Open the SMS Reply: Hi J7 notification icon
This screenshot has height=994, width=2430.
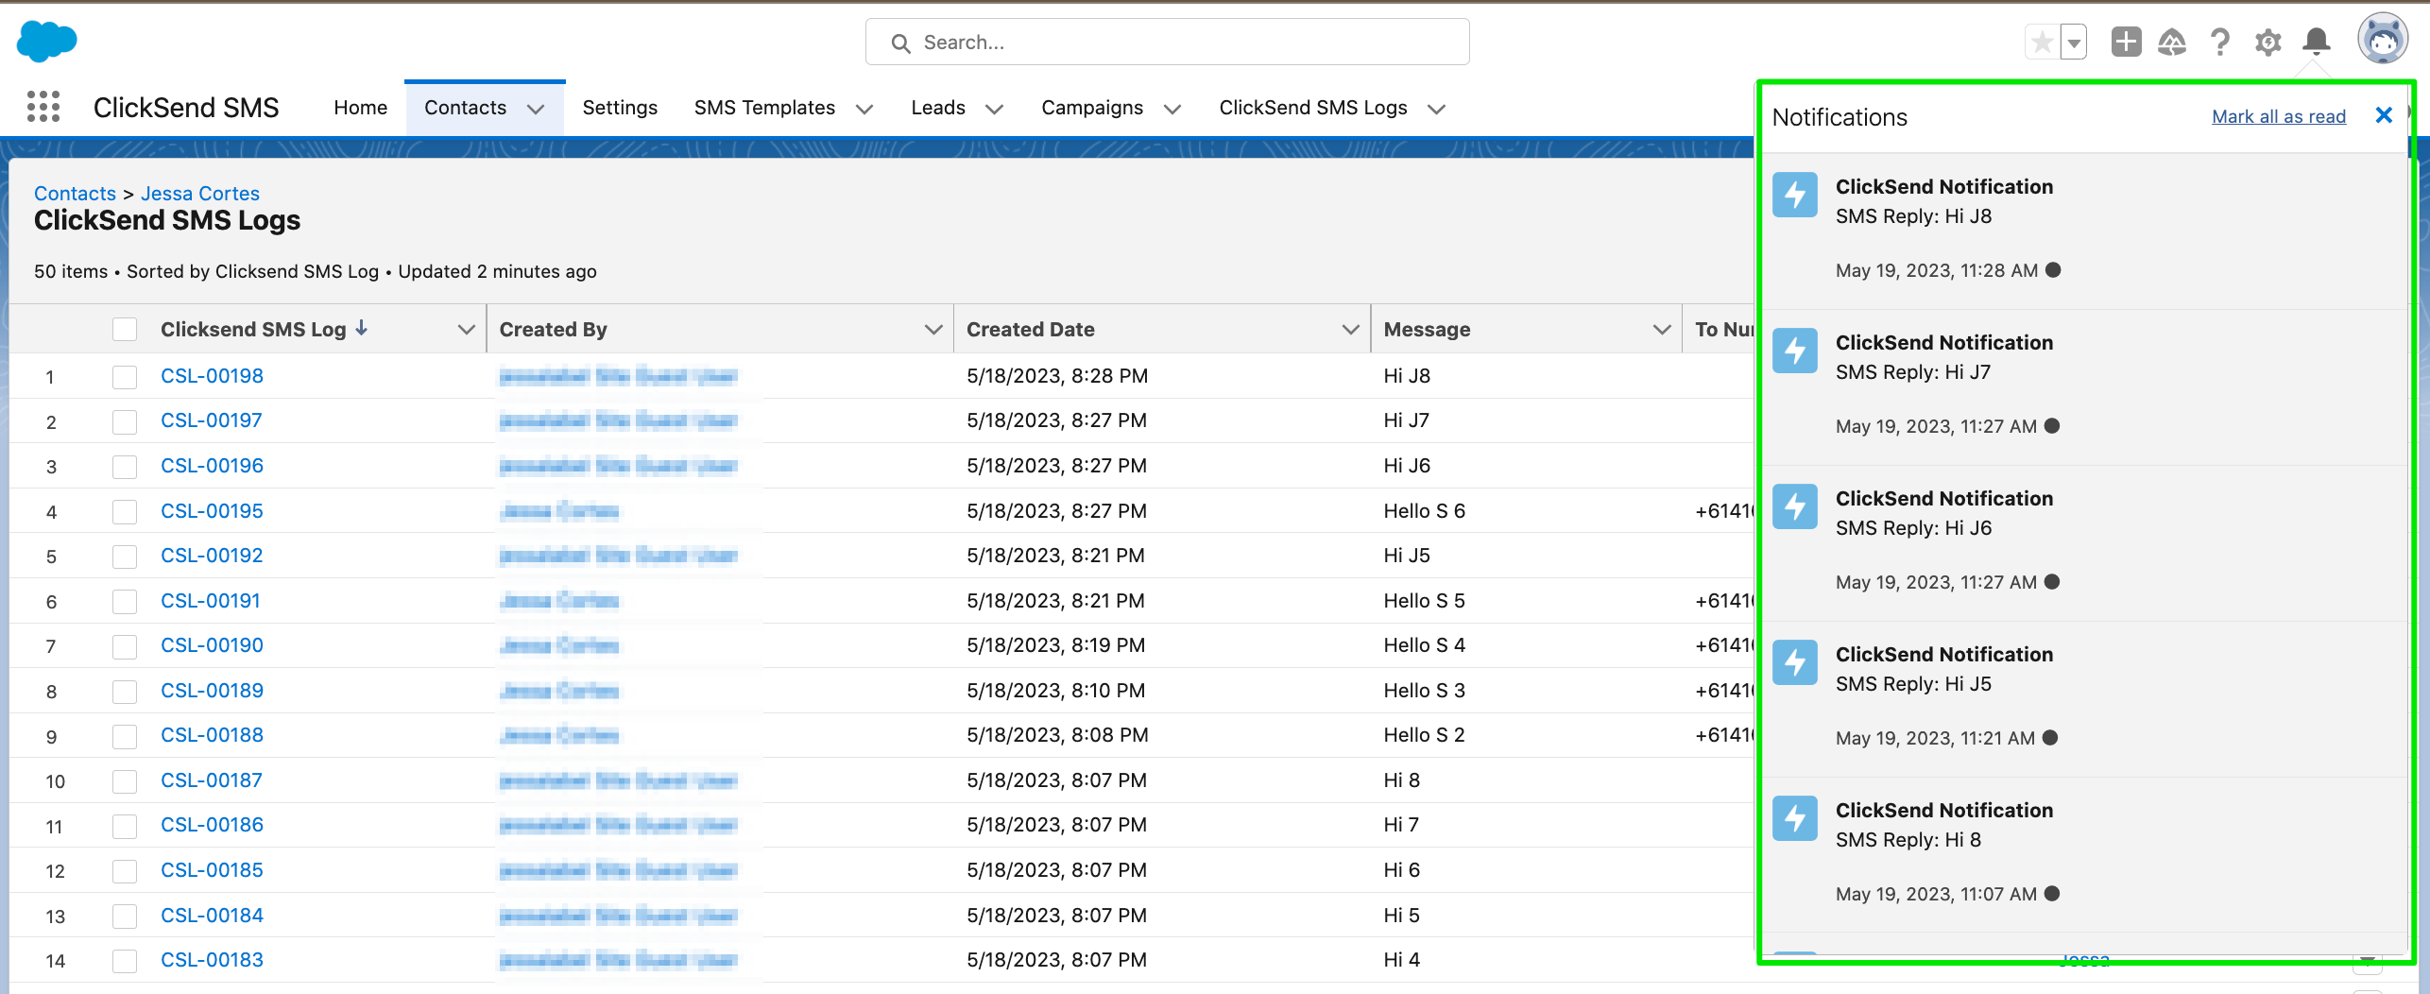[x=1795, y=351]
